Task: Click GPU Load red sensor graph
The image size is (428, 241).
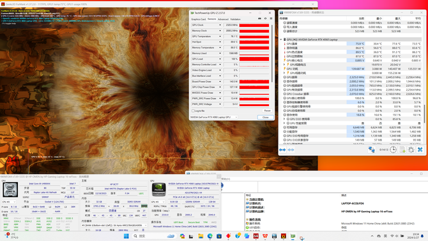Action: point(254,59)
